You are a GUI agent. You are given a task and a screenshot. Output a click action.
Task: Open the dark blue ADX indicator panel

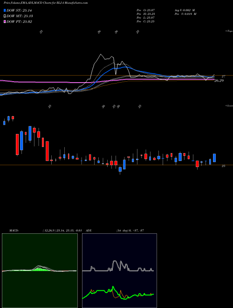point(119,271)
